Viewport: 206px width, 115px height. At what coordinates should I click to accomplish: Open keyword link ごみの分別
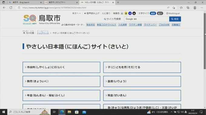164,25
